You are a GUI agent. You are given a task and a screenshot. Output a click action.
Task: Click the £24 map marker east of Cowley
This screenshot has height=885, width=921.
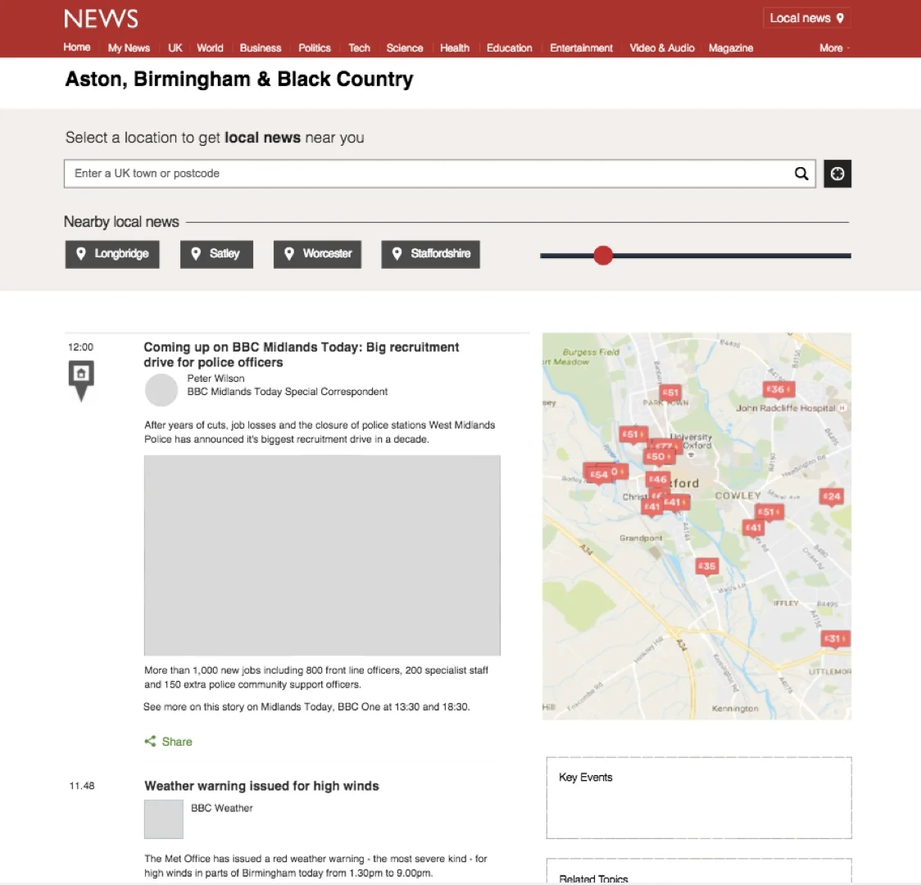[x=832, y=497]
